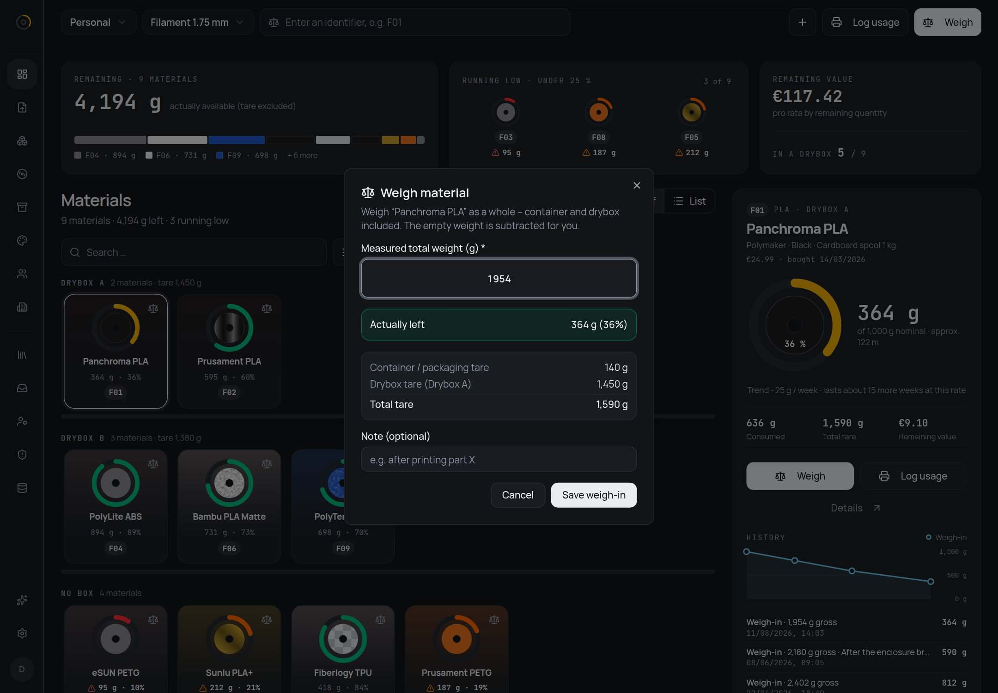Select the Bambu PLA Matte card
Screen dimensions: 998x693
229,506
